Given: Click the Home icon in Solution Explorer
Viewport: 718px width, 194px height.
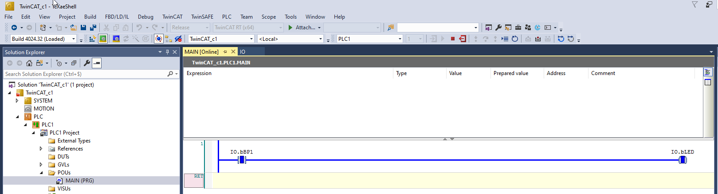Looking at the screenshot, I should click(x=29, y=63).
